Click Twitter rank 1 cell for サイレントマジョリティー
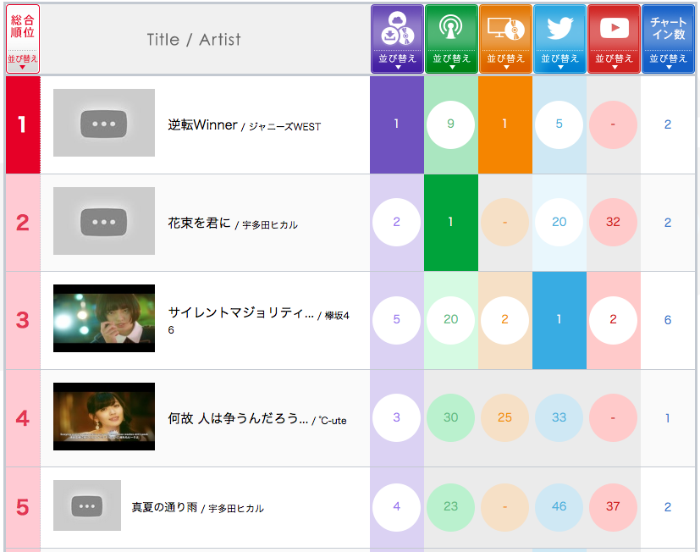 click(559, 320)
